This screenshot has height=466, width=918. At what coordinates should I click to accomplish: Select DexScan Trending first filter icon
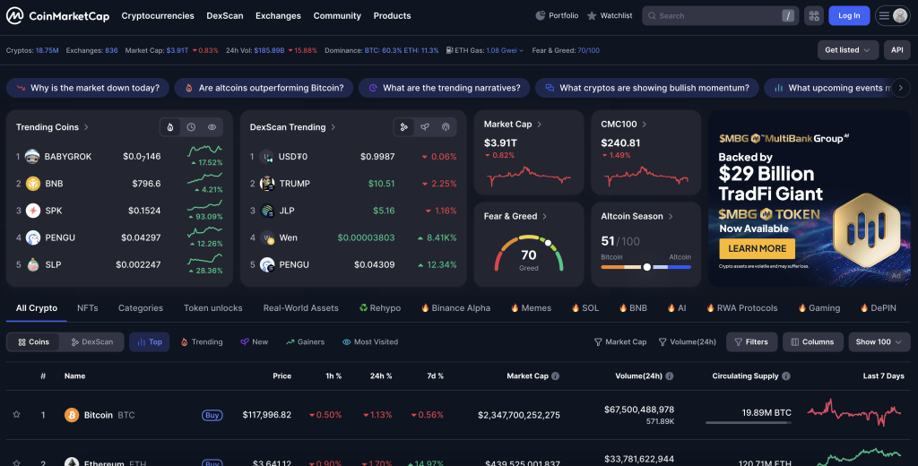click(x=404, y=127)
